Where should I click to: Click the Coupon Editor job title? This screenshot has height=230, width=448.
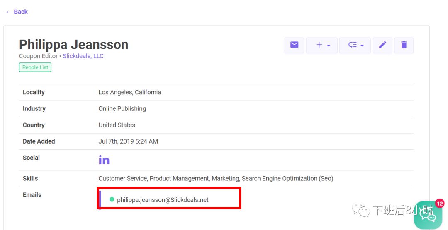coord(39,56)
